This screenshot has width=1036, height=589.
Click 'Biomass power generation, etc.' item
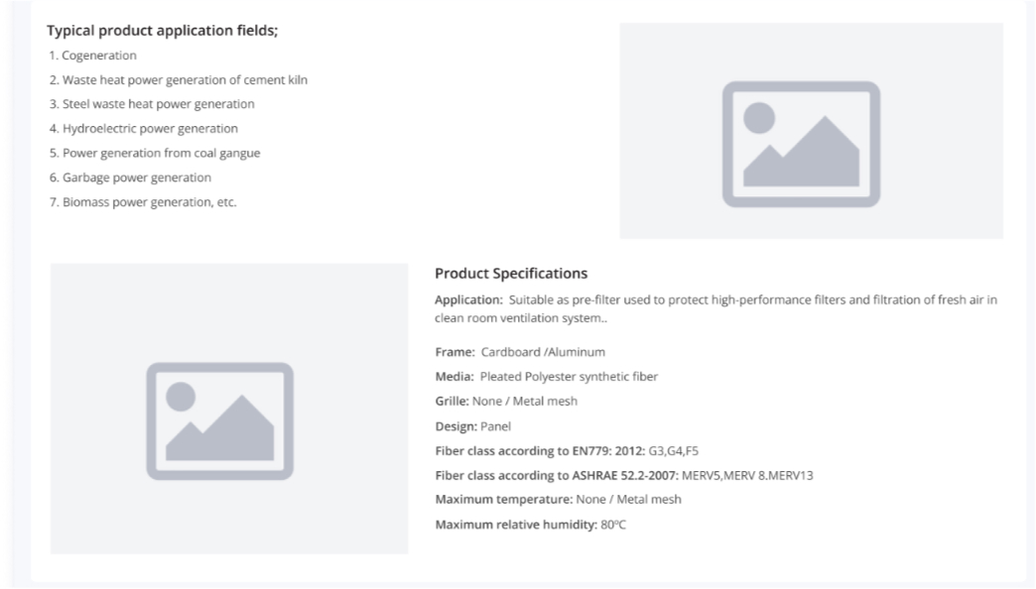click(143, 202)
